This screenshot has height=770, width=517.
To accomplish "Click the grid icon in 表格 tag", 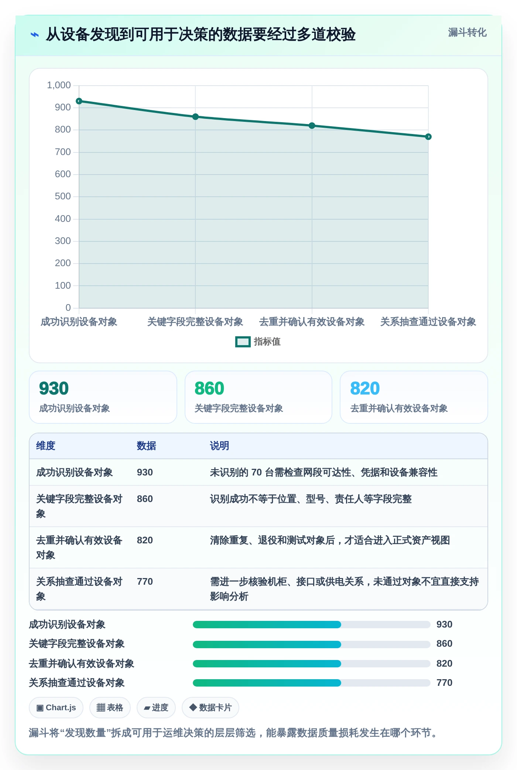I will [101, 708].
